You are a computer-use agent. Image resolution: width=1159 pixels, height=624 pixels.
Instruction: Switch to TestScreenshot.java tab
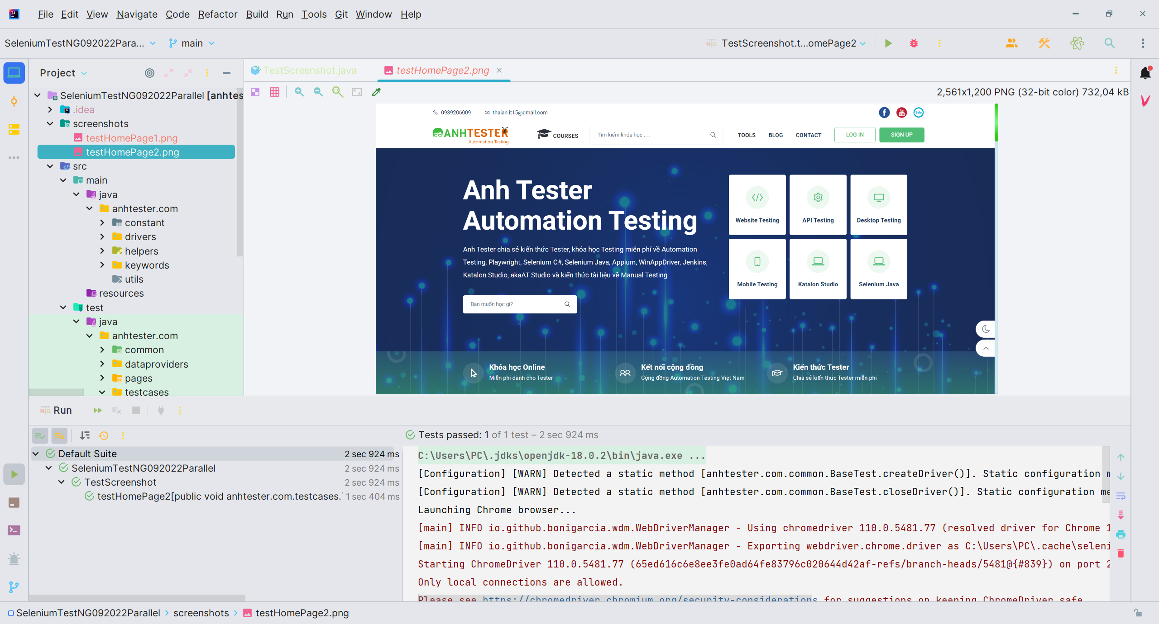coord(310,71)
